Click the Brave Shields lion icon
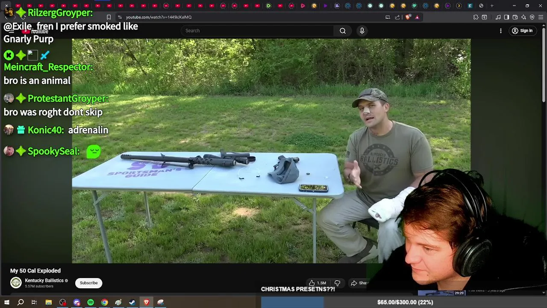This screenshot has height=308, width=547. click(x=408, y=17)
